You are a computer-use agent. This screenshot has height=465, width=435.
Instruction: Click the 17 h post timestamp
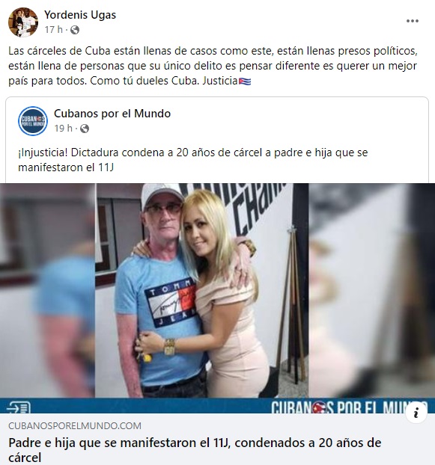click(54, 30)
